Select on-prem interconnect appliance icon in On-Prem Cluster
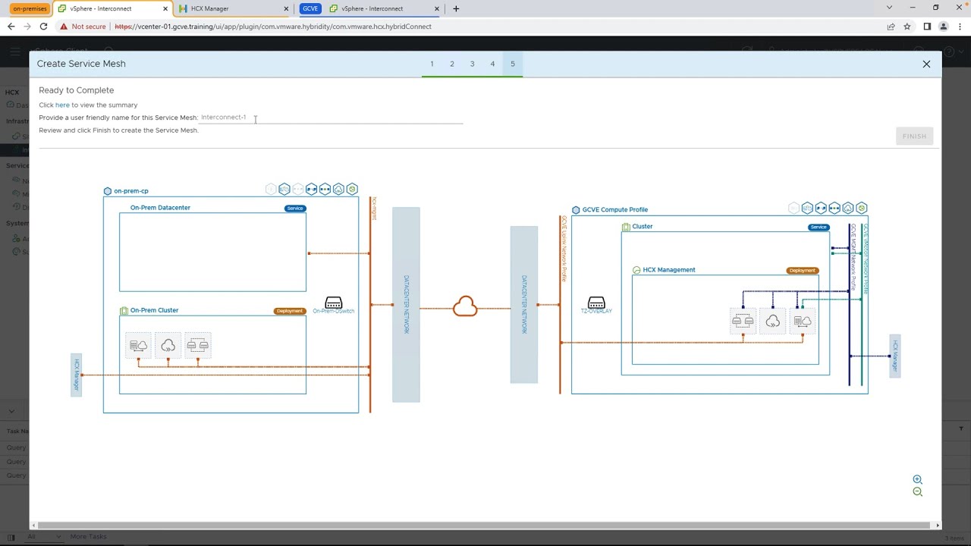Screen dimensions: 971x546 [x=139, y=346]
